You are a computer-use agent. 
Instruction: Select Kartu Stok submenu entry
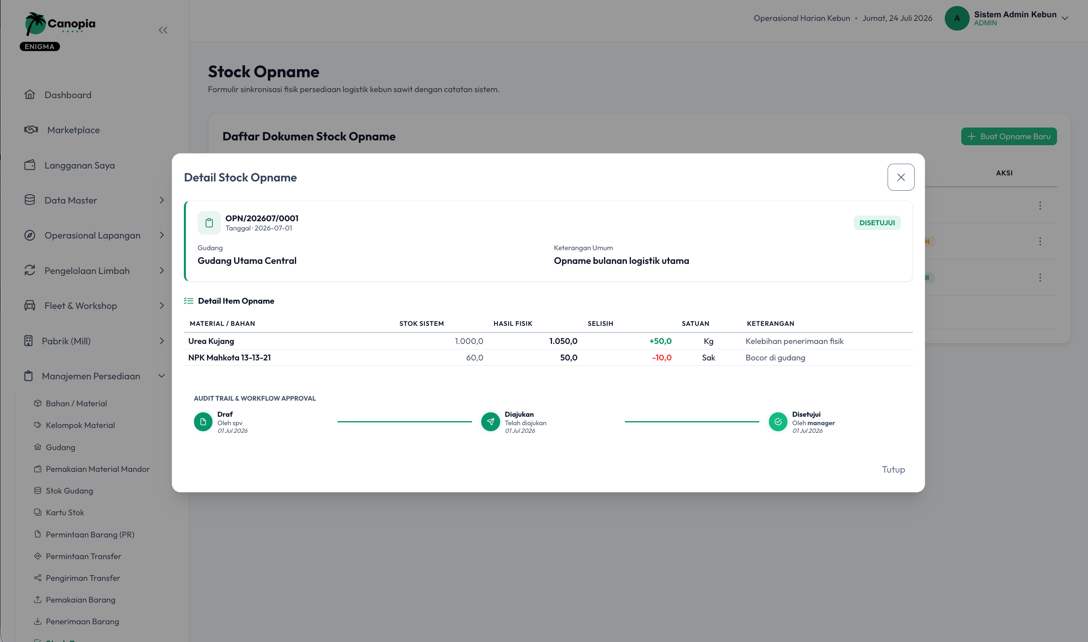pos(65,512)
